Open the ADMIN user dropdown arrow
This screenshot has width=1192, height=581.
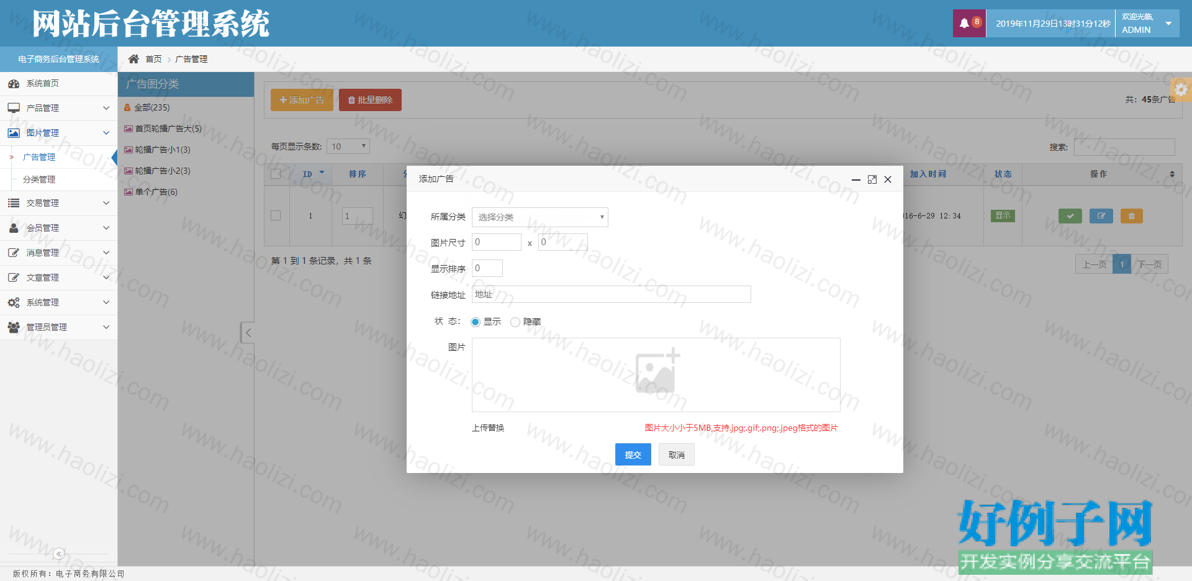coord(1168,24)
